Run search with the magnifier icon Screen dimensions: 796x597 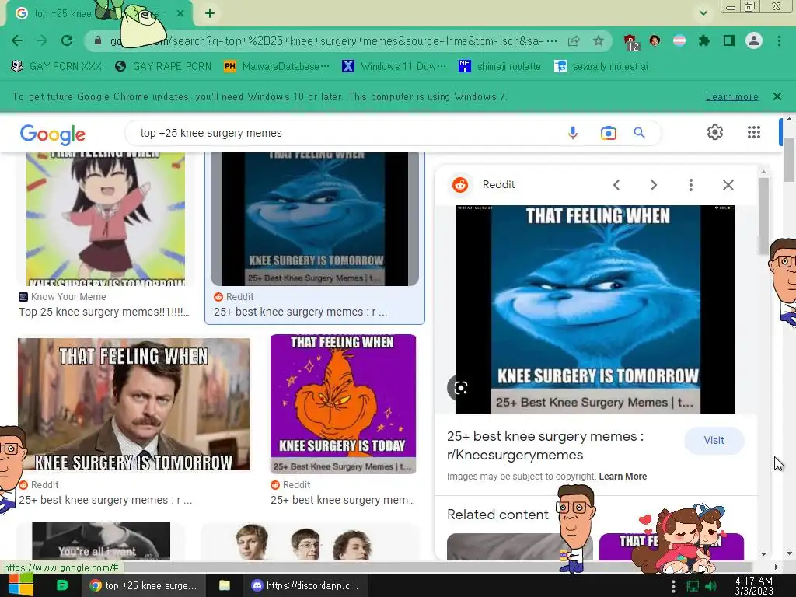click(639, 133)
